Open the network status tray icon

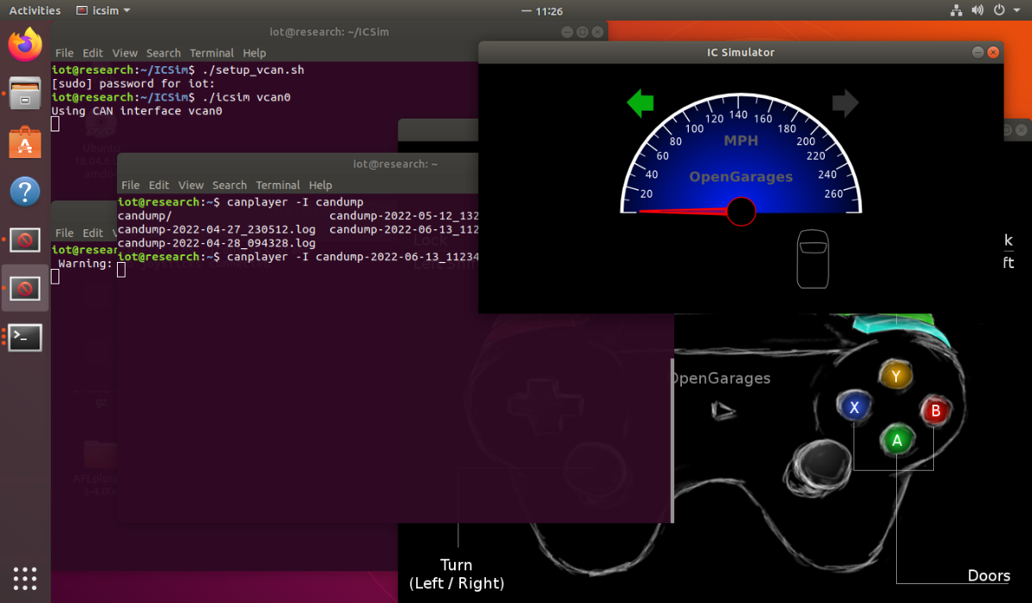pos(956,10)
